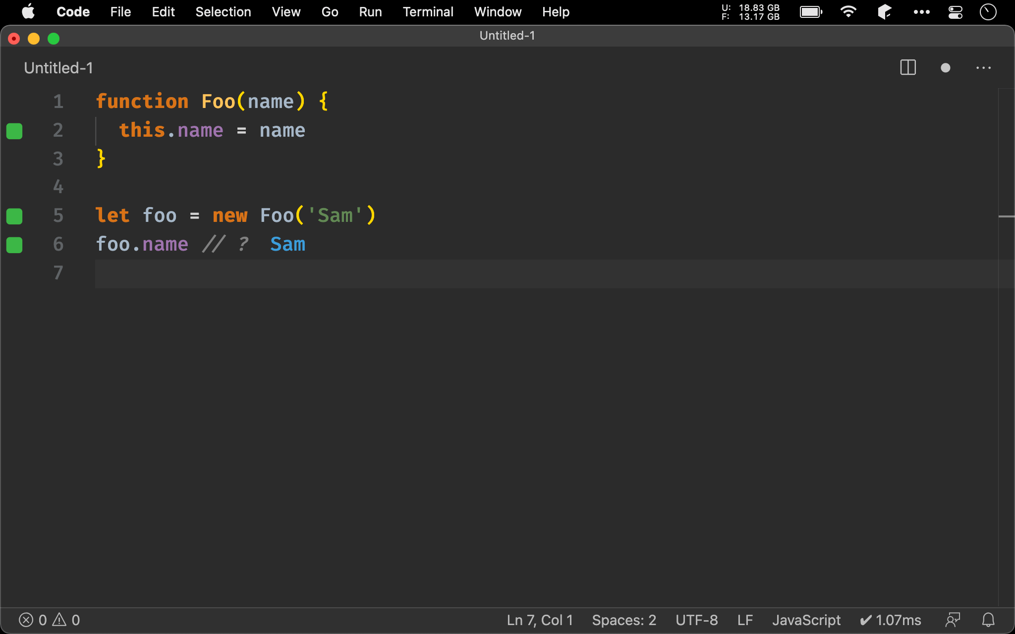The width and height of the screenshot is (1015, 634).
Task: Click green coverage indicator on line 5
Action: (14, 216)
